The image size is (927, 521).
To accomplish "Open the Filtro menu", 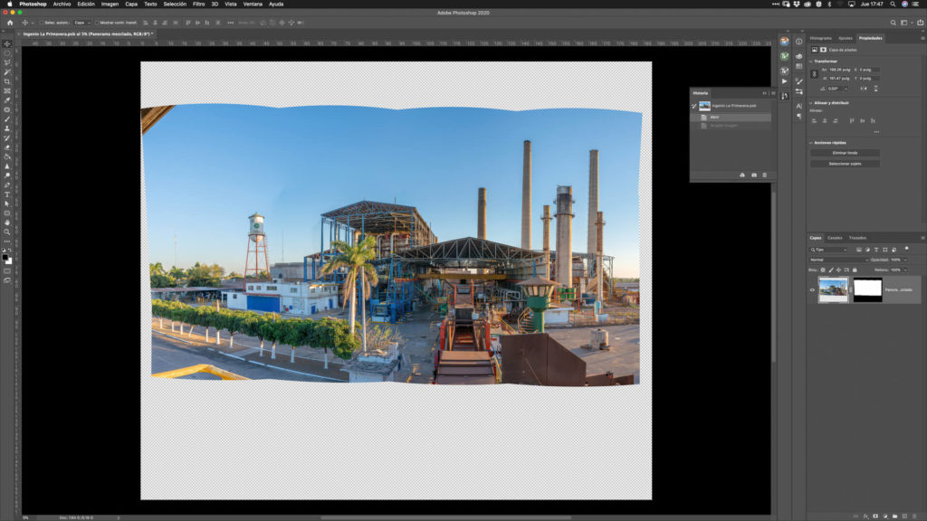I will [x=198, y=4].
